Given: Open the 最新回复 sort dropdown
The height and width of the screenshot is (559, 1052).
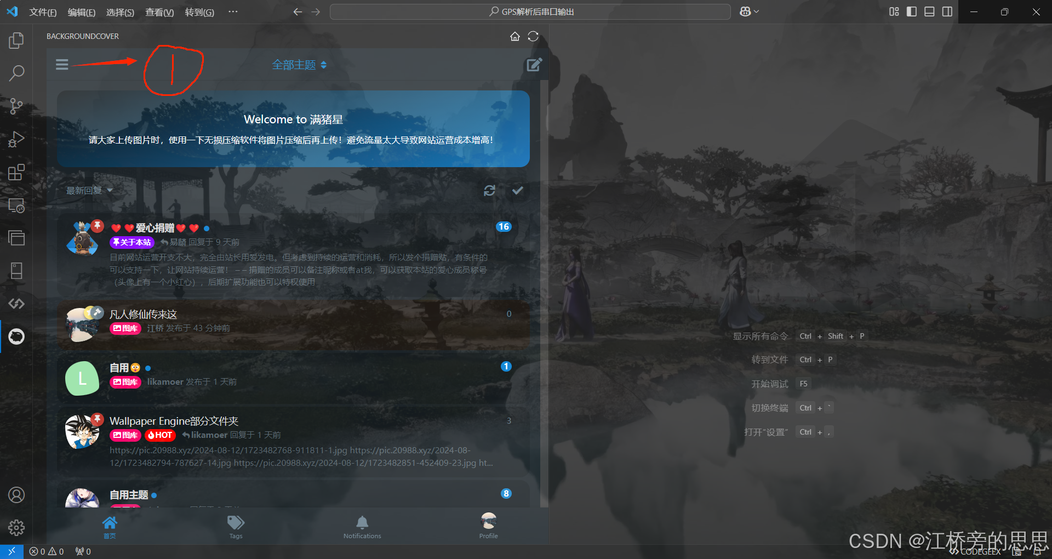Looking at the screenshot, I should 89,190.
